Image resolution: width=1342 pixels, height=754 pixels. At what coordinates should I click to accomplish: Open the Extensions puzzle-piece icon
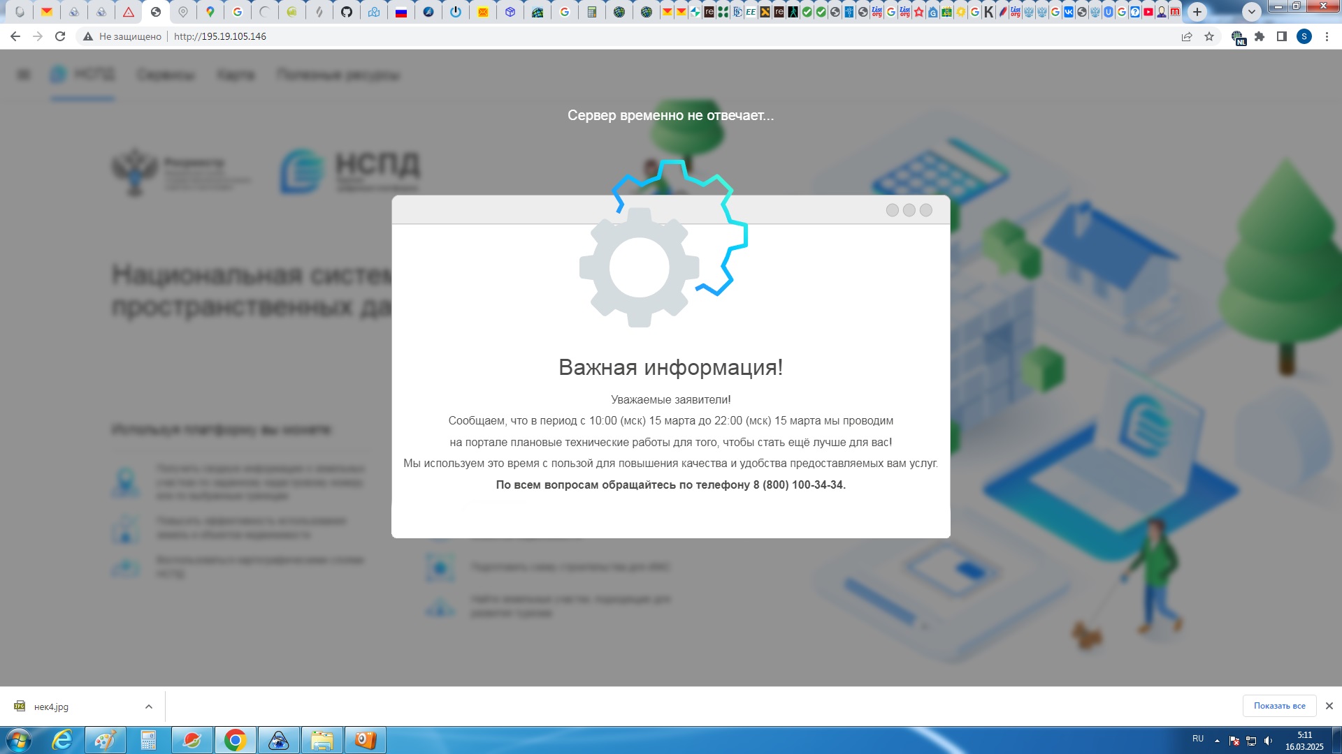click(x=1260, y=36)
